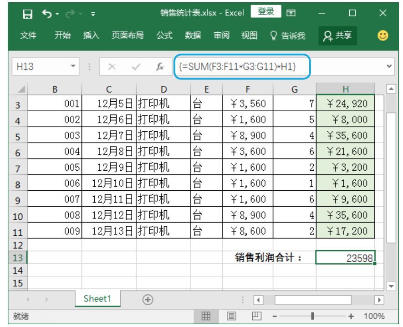Viewport: 403px width, 327px height.
Task: Click horizontal scrollbar left arrow
Action: (258, 300)
